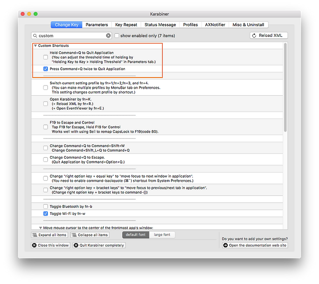Uncheck Press Command+Q twice to Quit Application
Screen dimensions: 319x284
tap(46, 69)
